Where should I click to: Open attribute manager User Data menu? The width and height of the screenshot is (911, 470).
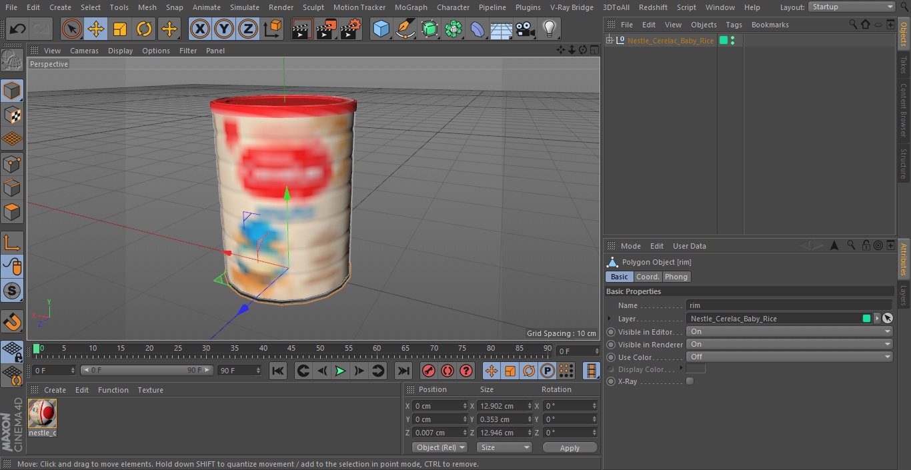(x=689, y=246)
